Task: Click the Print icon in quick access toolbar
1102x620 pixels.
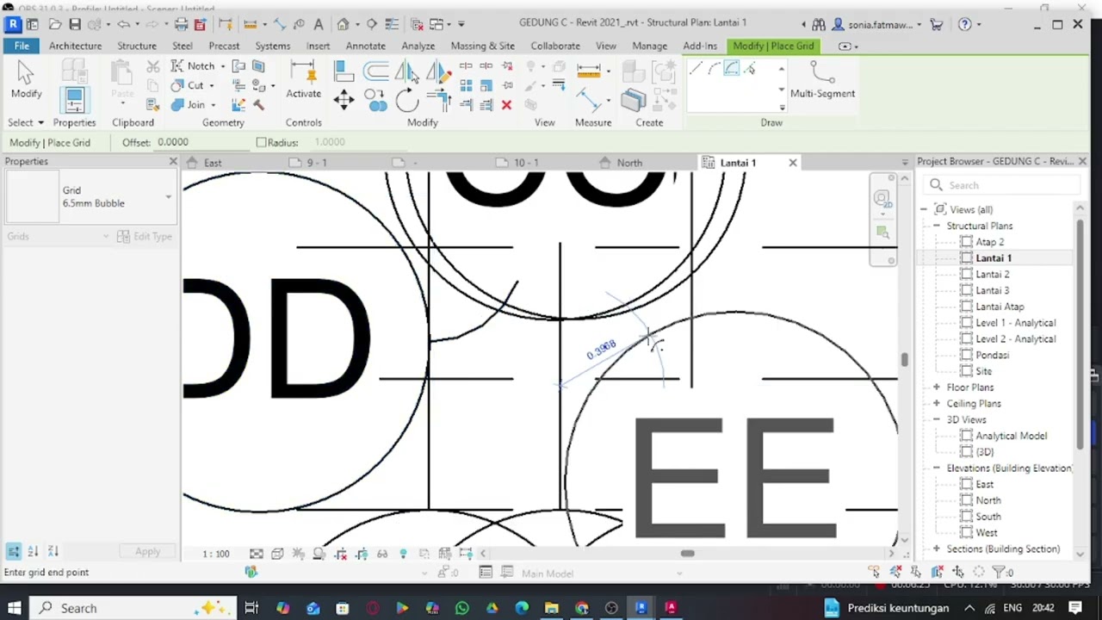Action: [x=181, y=24]
